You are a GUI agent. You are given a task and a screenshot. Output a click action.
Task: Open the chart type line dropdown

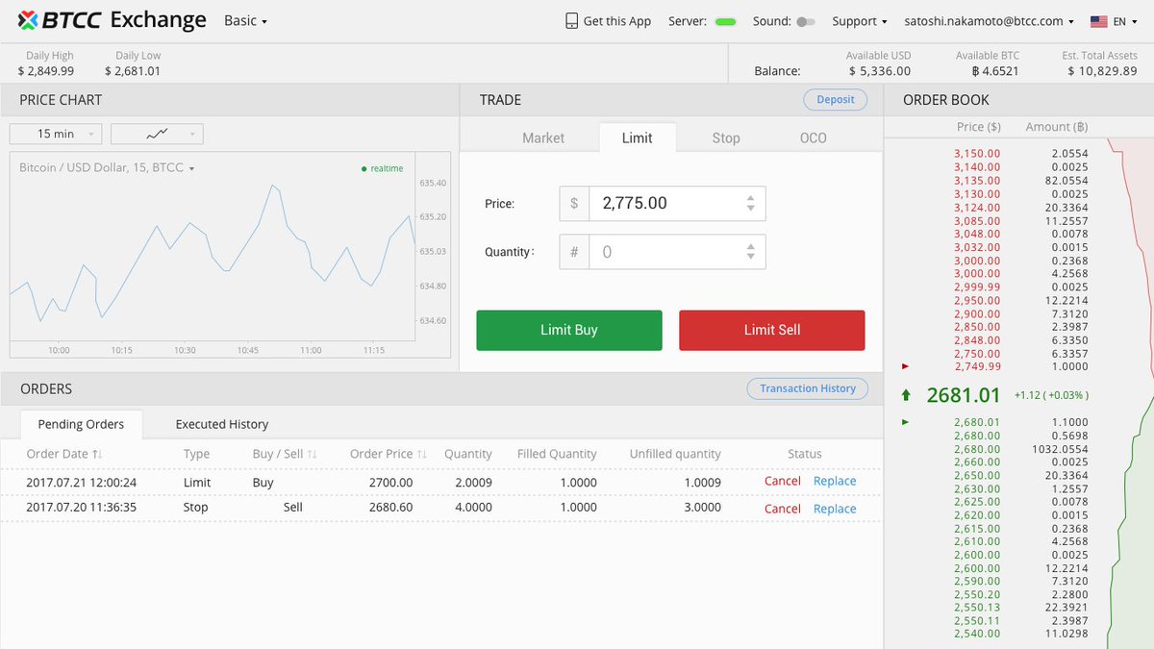pyautogui.click(x=157, y=134)
